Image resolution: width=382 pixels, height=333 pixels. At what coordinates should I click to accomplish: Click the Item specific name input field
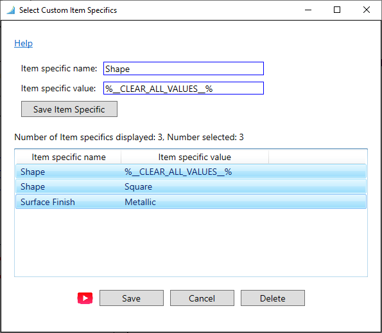tap(184, 69)
